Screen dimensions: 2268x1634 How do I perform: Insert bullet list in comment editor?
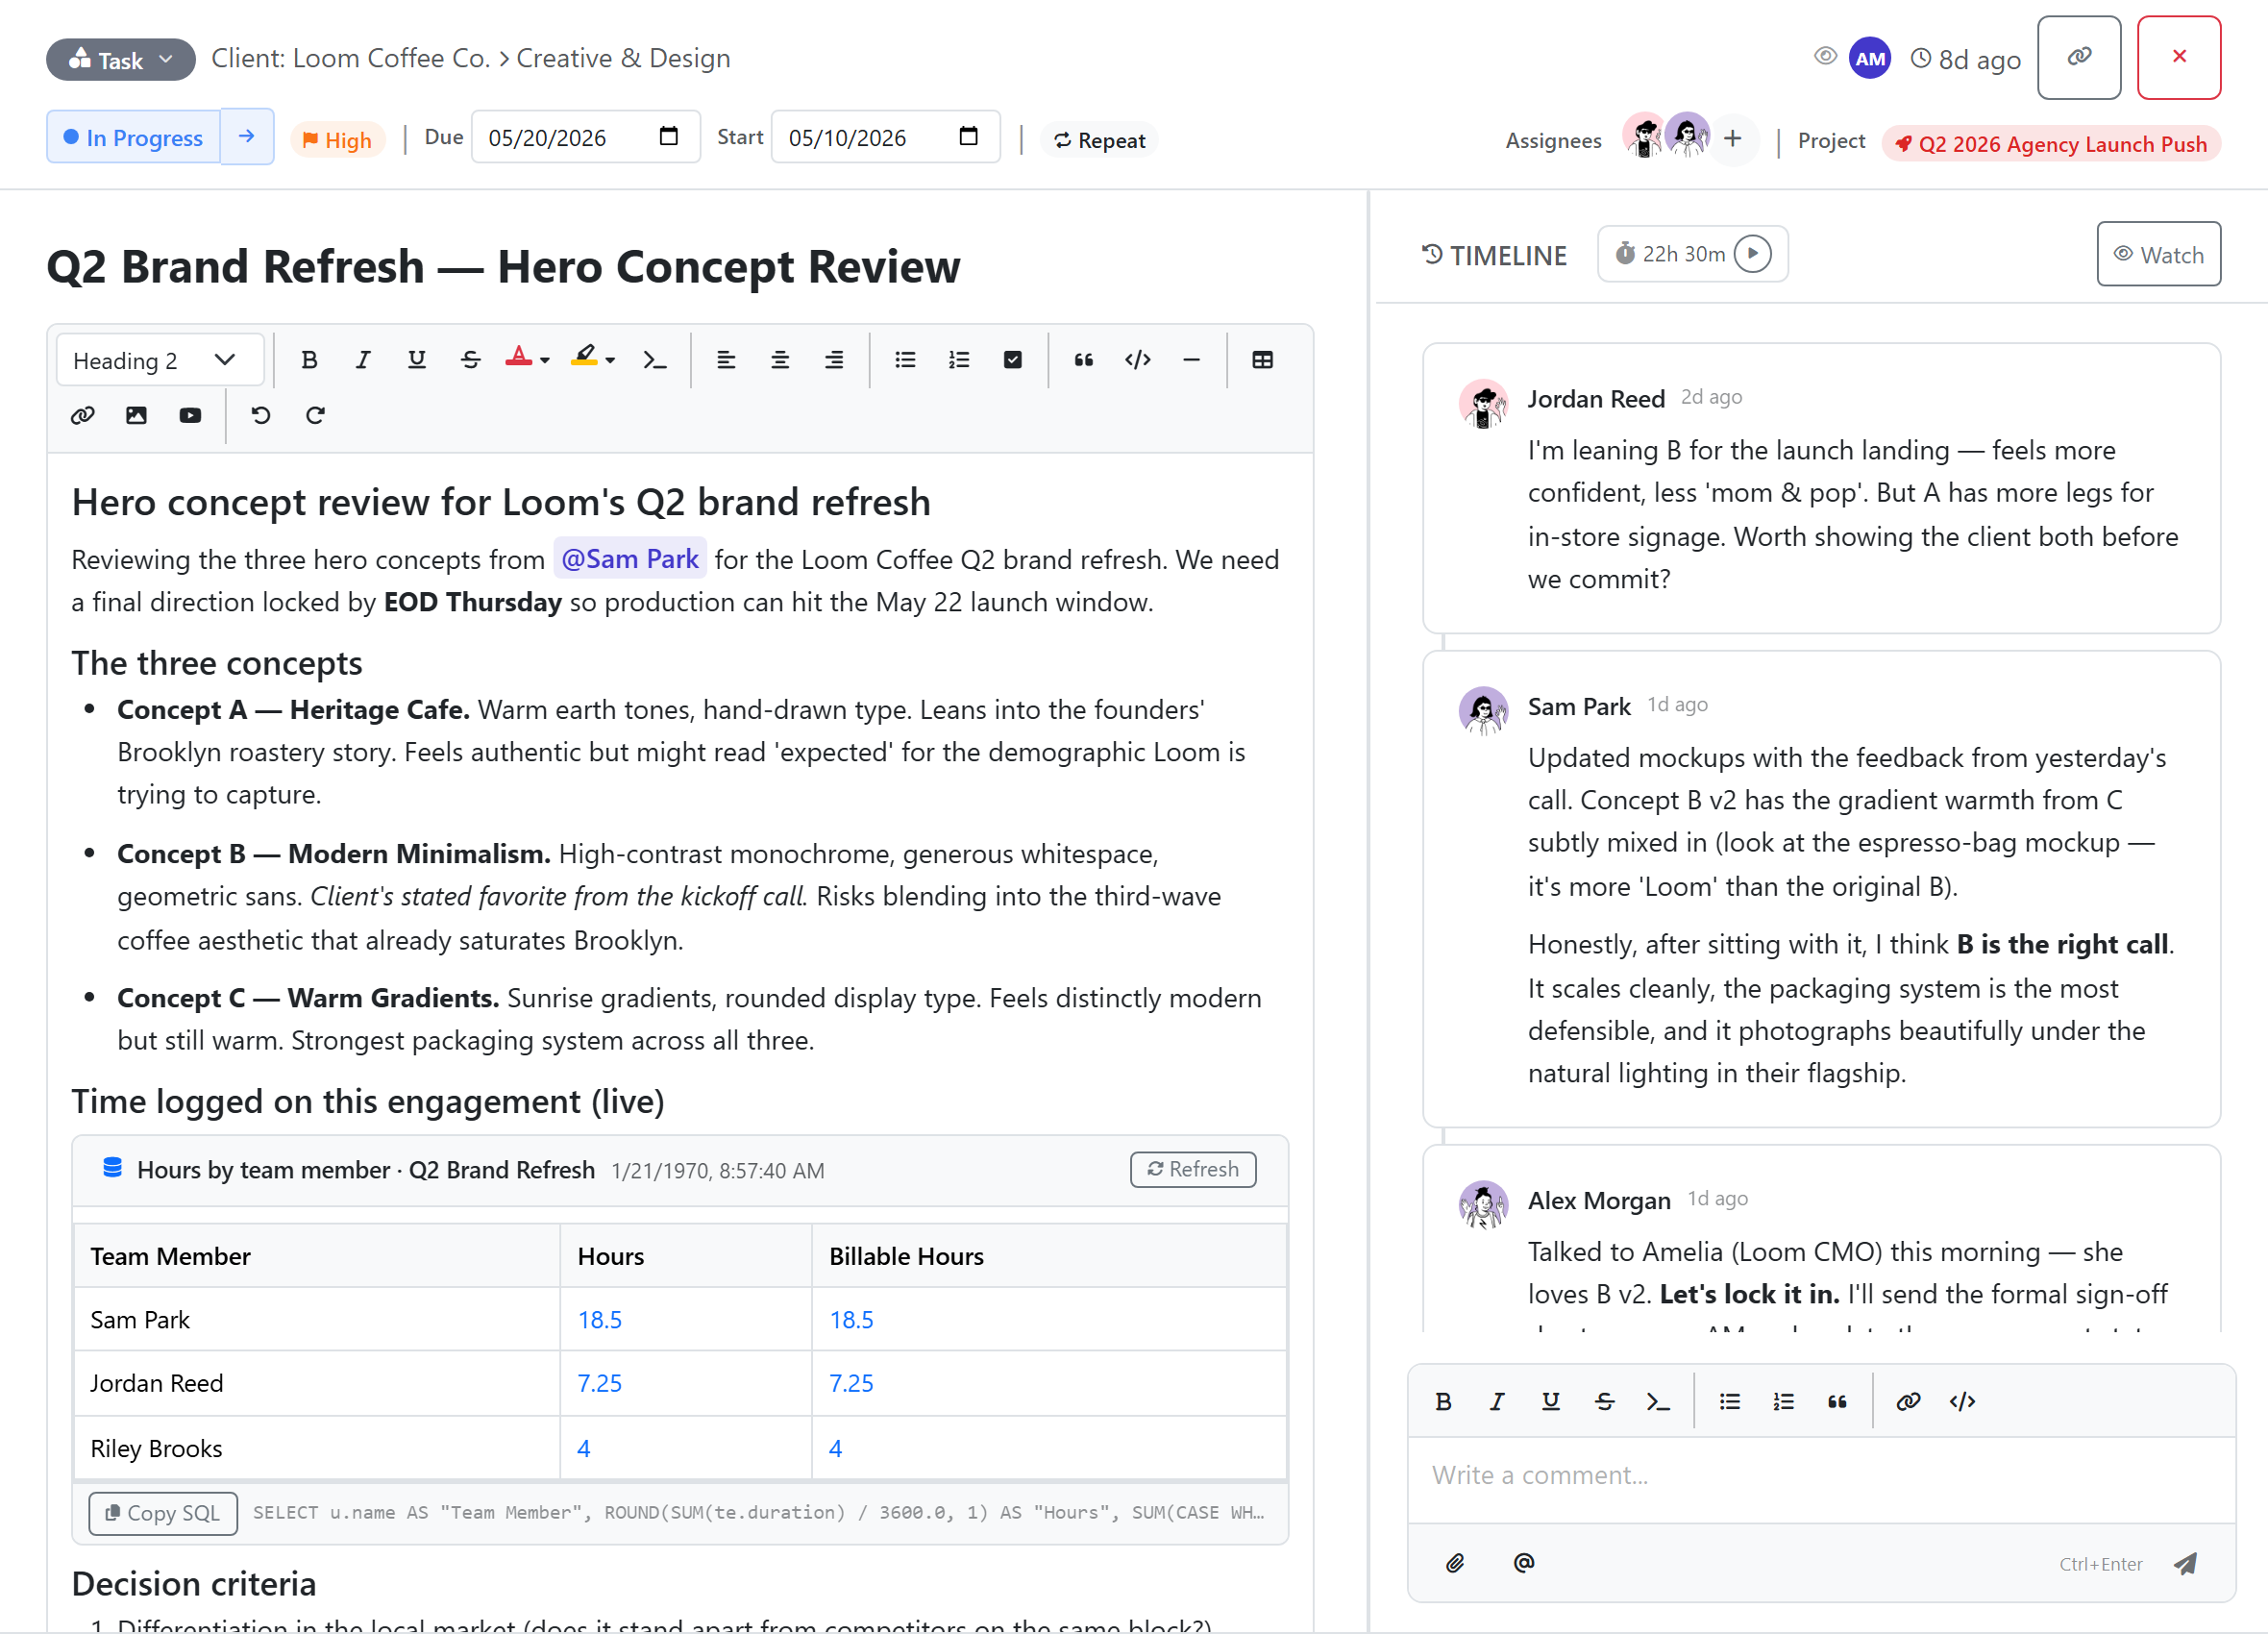pyautogui.click(x=1730, y=1401)
